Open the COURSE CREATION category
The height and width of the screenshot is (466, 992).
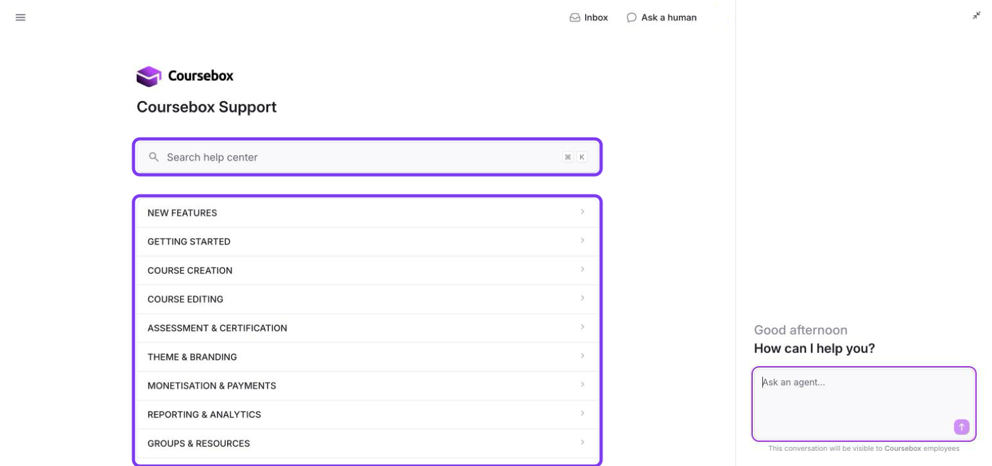367,270
